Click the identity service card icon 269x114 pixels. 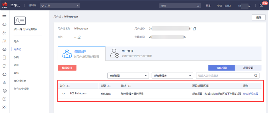click(x=20, y=21)
